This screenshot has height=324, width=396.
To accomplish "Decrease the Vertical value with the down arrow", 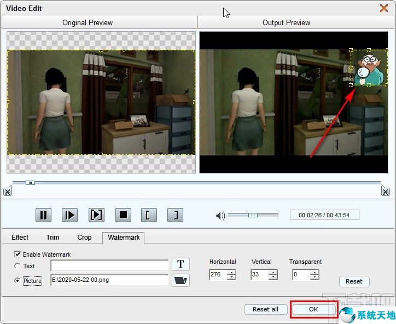I will click(x=273, y=277).
